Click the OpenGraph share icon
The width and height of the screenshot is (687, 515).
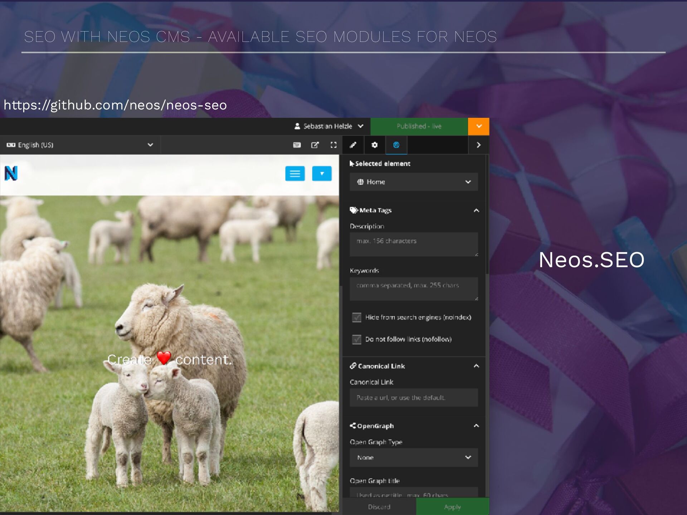tap(353, 426)
